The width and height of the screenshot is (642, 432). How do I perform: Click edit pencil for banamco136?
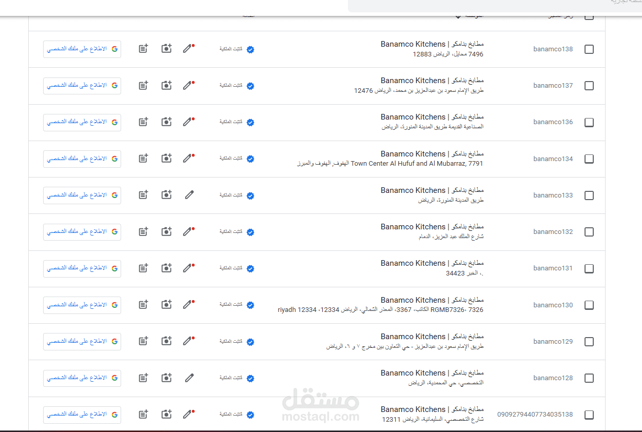(188, 122)
